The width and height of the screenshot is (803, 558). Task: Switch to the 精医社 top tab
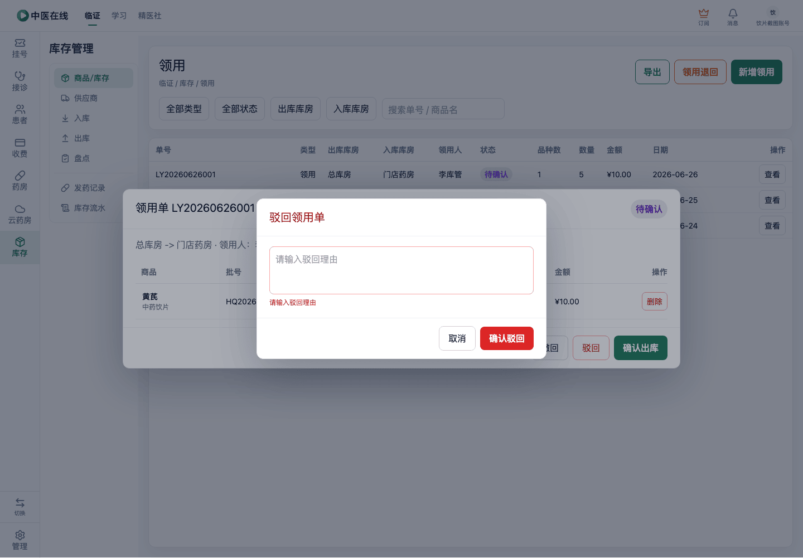150,16
